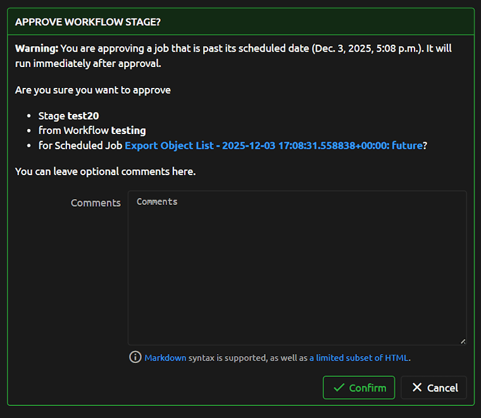Click the stage name test20
Screen dimensions: 481x418
tap(83, 116)
